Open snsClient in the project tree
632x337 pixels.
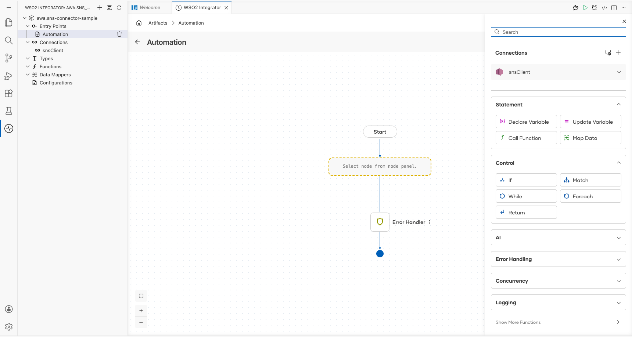[53, 50]
